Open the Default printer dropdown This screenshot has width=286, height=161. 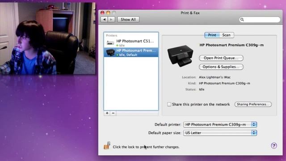click(220, 124)
